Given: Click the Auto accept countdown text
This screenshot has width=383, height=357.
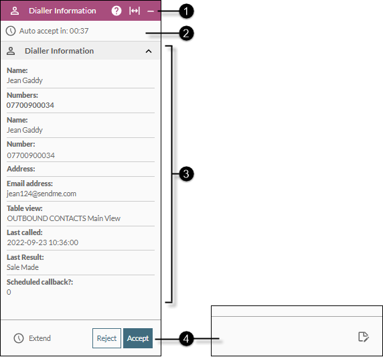Looking at the screenshot, I should (54, 31).
